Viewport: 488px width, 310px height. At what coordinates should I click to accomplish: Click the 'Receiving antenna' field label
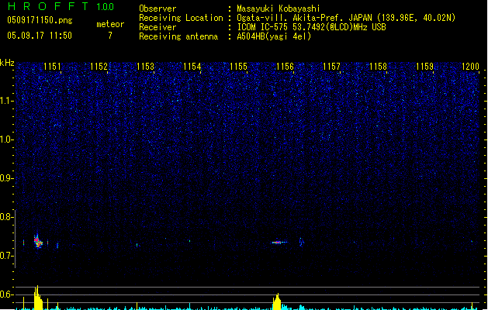[x=178, y=36]
